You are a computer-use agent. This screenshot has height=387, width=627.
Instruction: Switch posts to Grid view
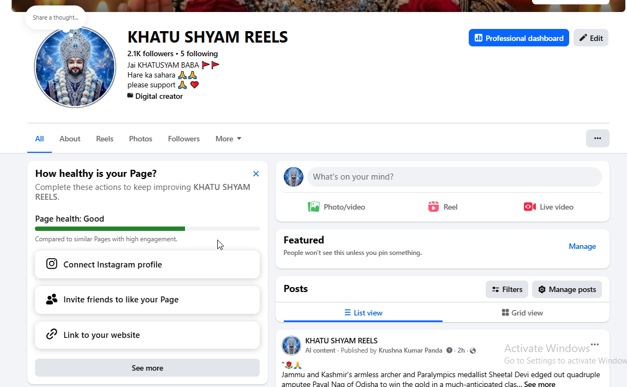(522, 313)
